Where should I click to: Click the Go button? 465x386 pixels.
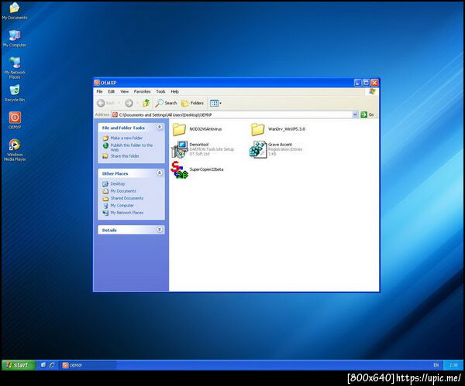367,114
